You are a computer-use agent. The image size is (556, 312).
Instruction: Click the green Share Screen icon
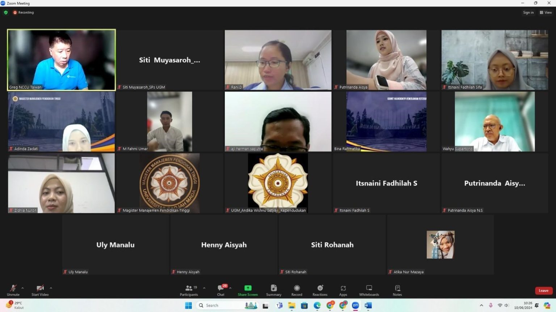click(x=248, y=288)
